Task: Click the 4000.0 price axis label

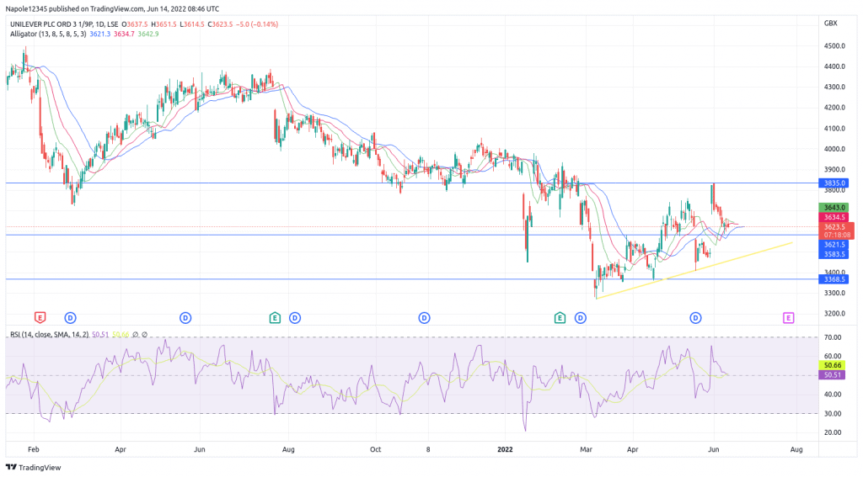Action: [x=834, y=149]
